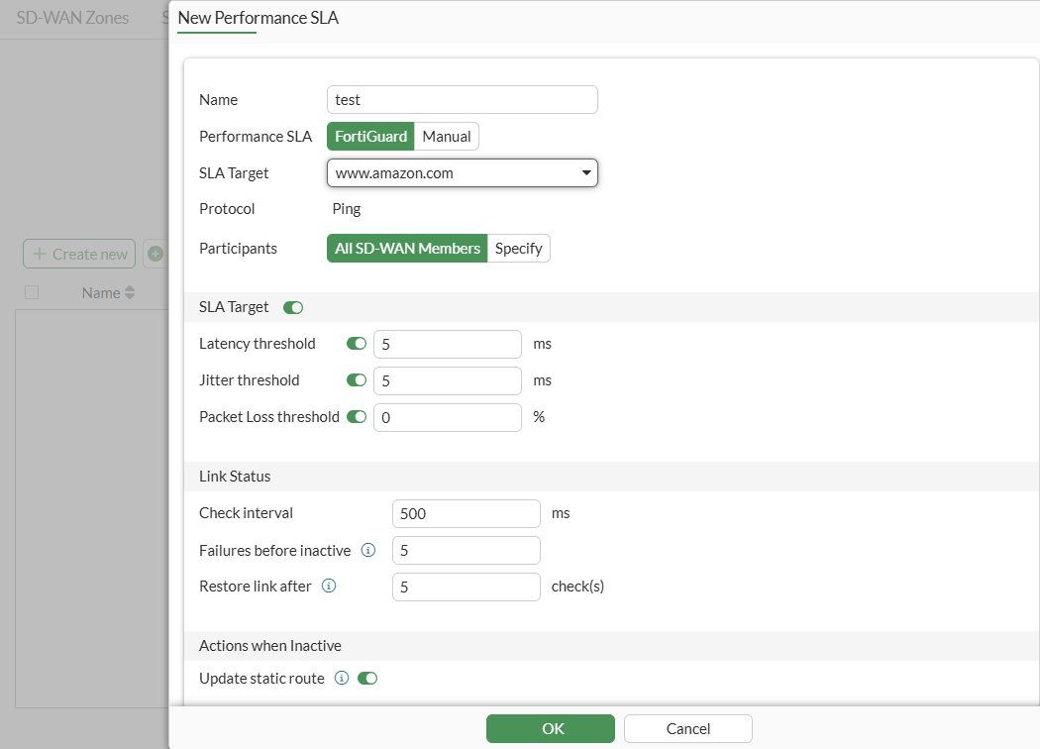Click the info icon next to Update static route
Viewport: 1040px width, 749px height.
341,678
